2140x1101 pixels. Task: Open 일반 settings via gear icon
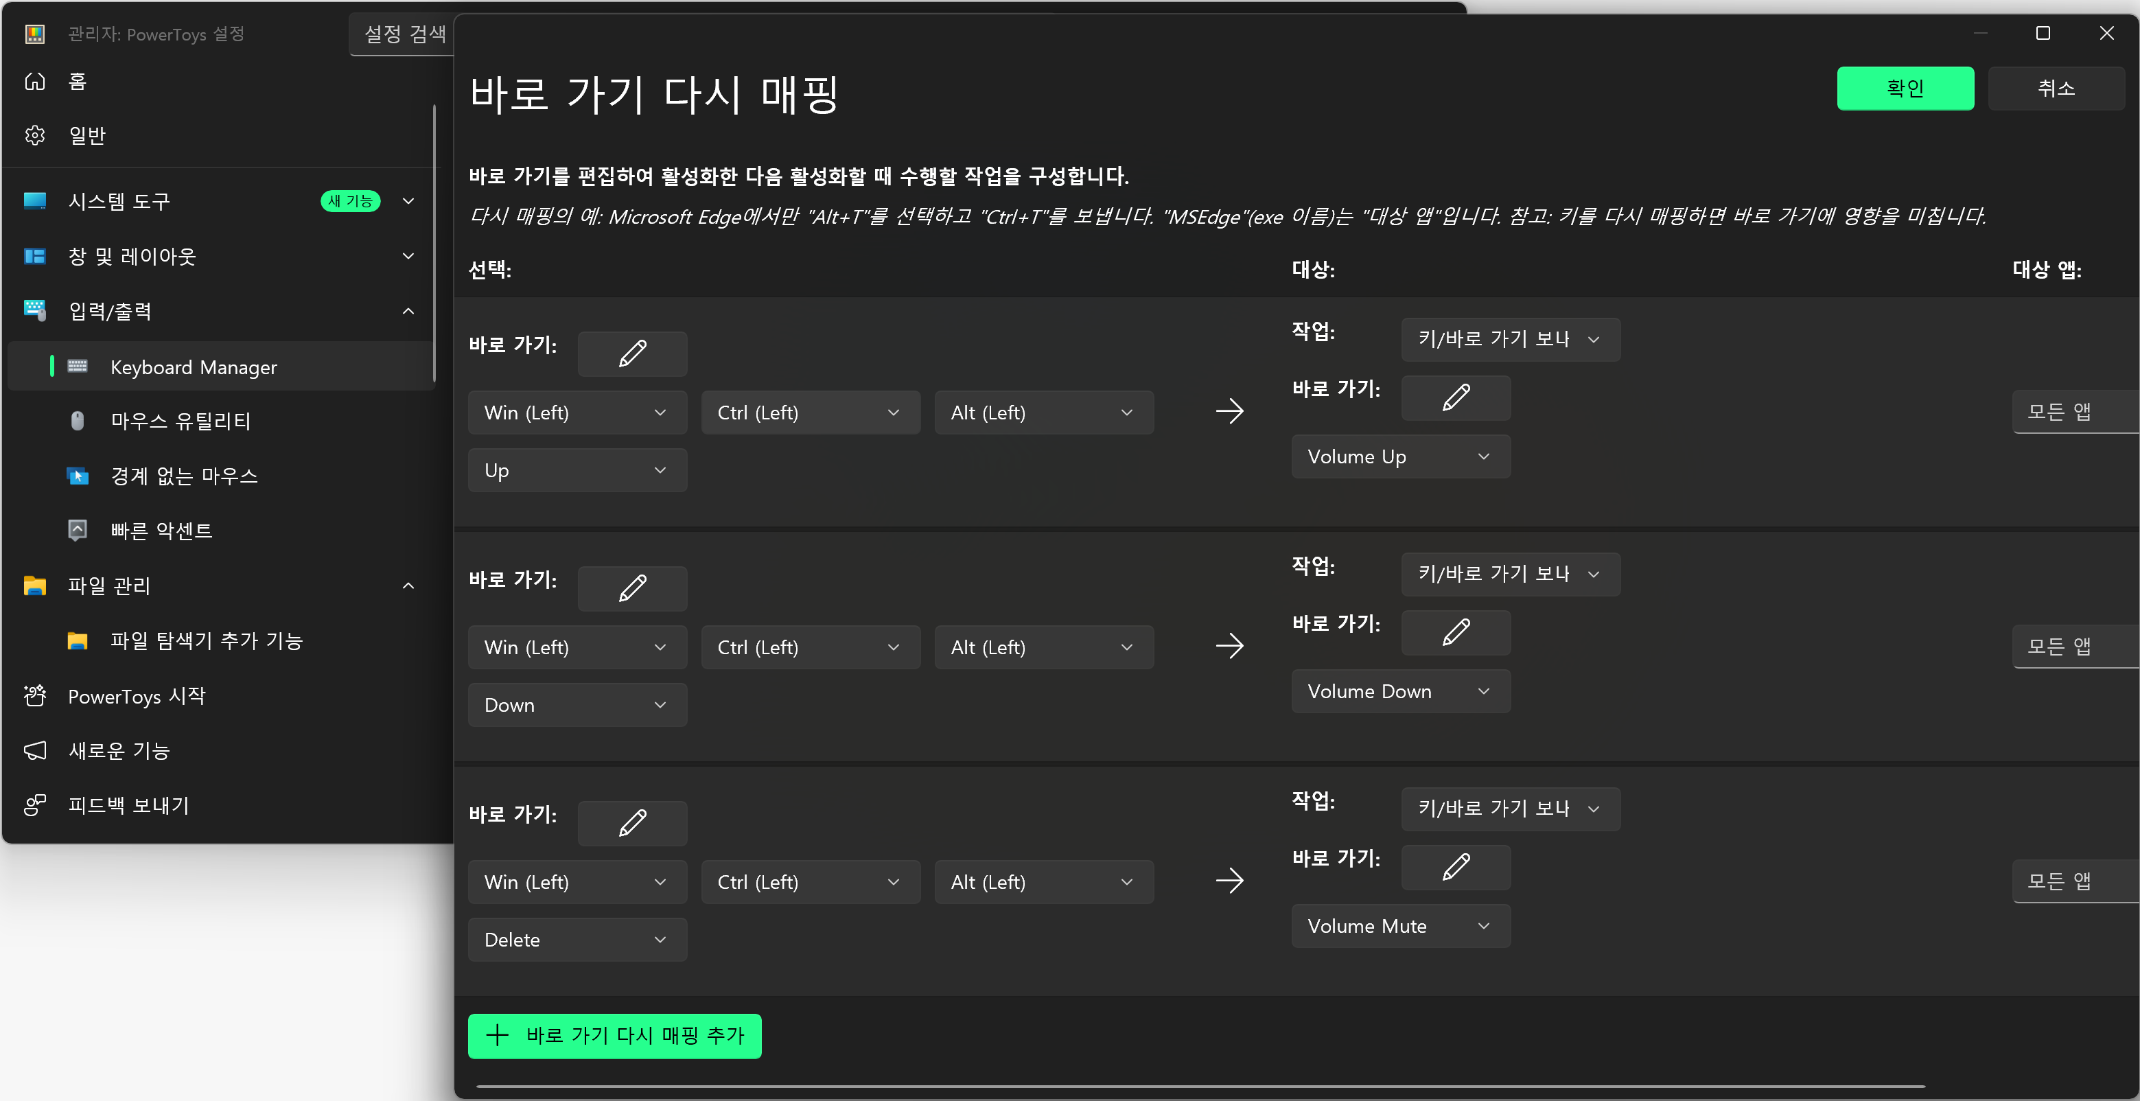click(x=35, y=135)
